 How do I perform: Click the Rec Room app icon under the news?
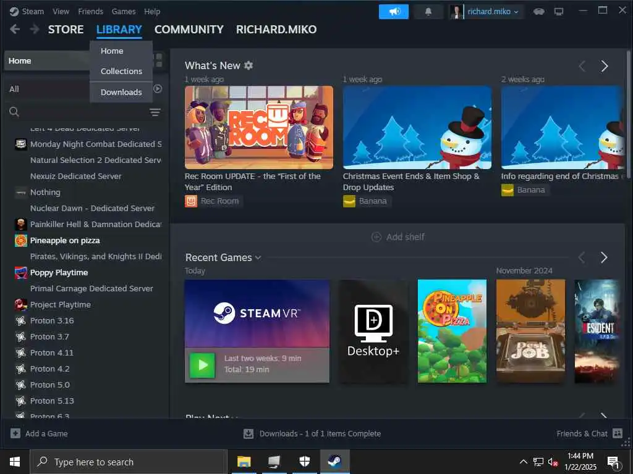(191, 201)
